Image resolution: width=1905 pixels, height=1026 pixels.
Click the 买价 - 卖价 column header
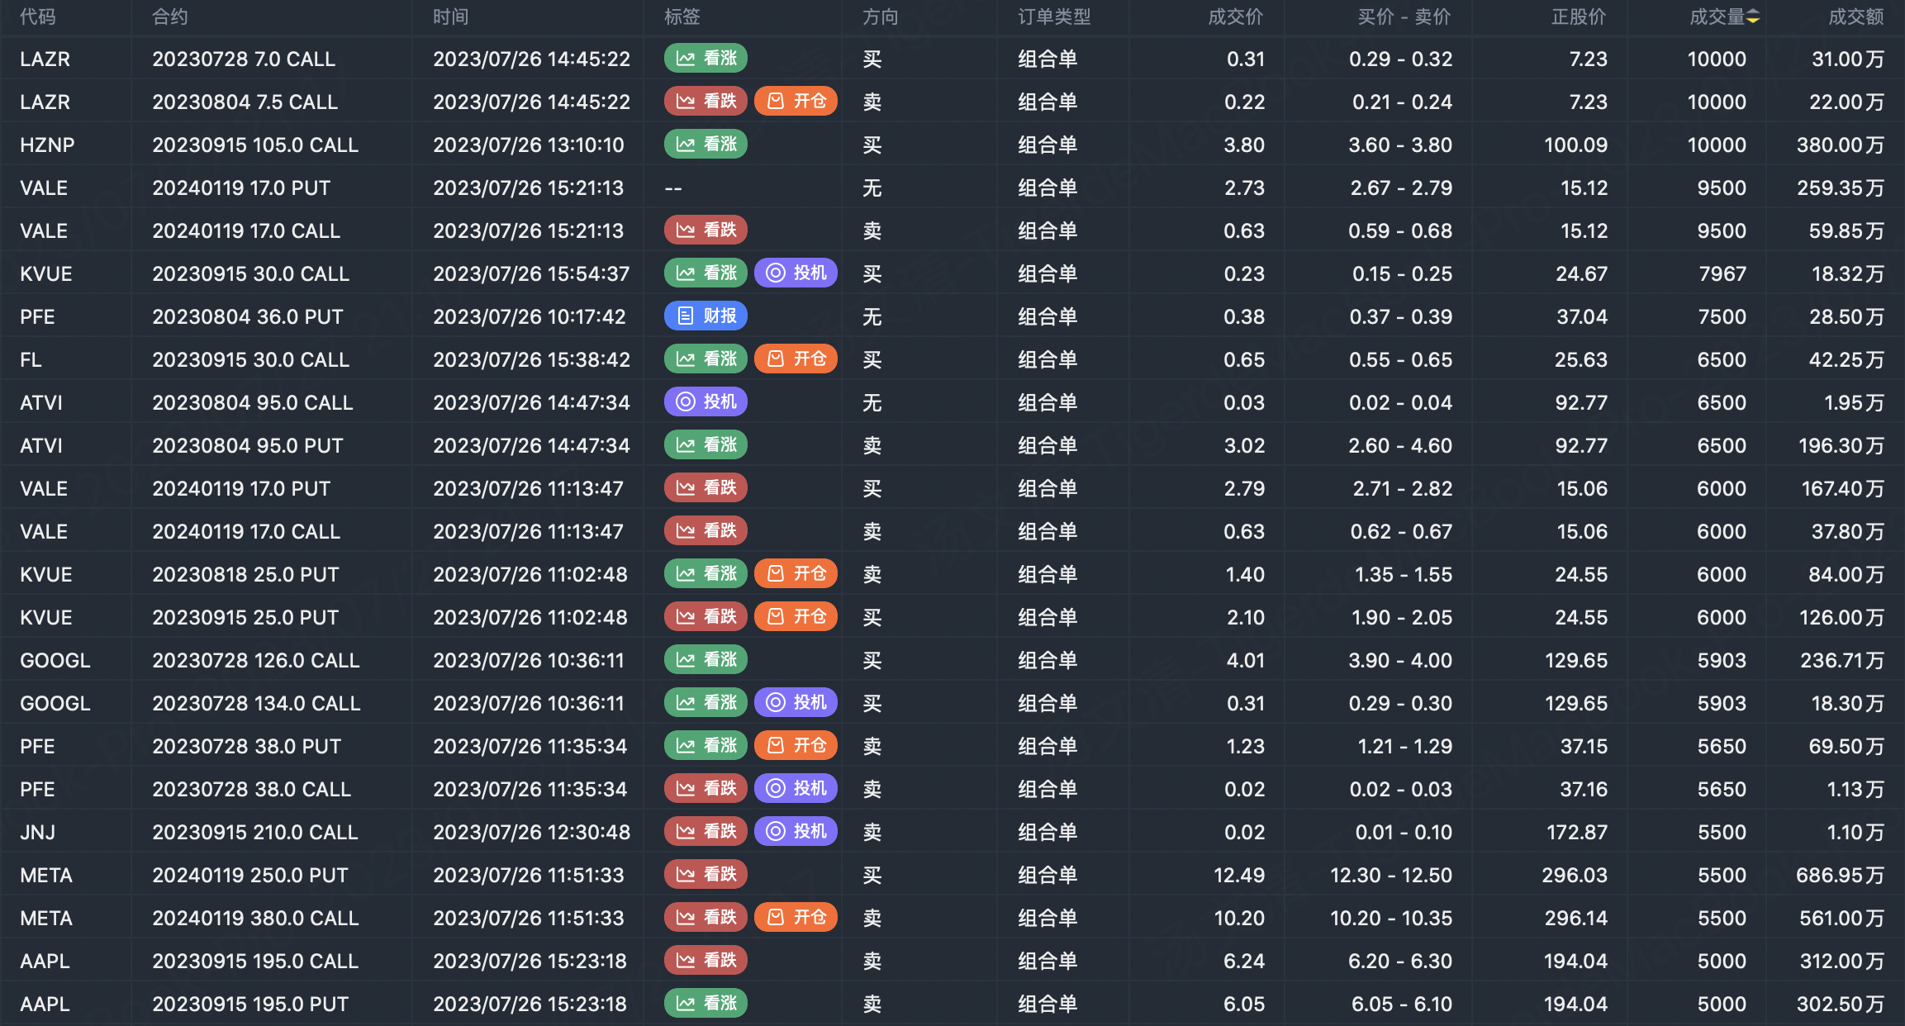(x=1404, y=17)
